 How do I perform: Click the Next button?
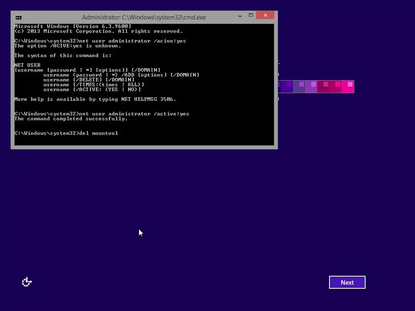347,282
